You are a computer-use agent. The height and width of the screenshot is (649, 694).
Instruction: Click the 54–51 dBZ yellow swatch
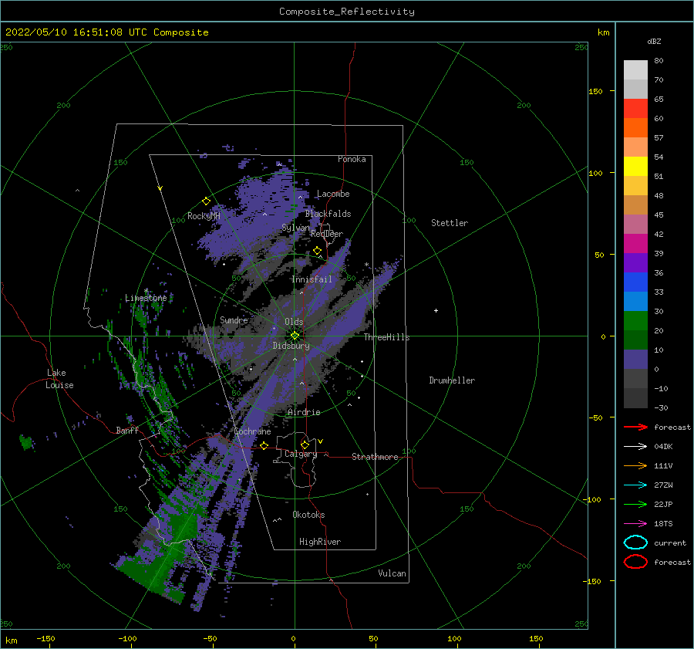tap(635, 167)
